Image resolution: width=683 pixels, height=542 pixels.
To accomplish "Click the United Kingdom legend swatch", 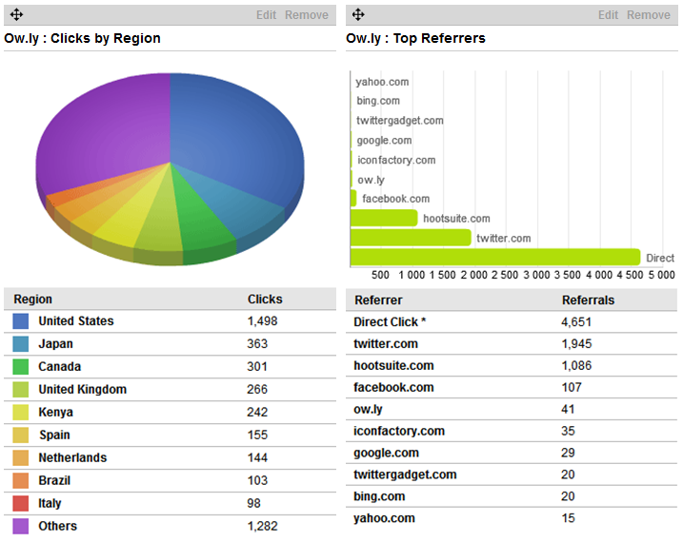I will click(20, 390).
